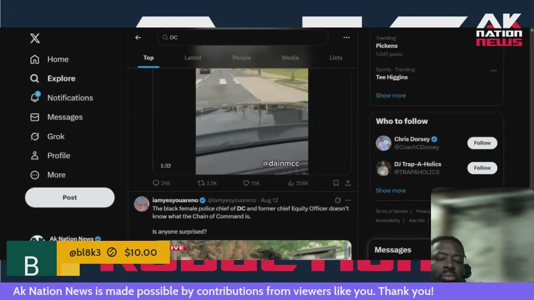The image size is (534, 300).
Task: View analytics showing 258K views
Action: [x=298, y=183]
